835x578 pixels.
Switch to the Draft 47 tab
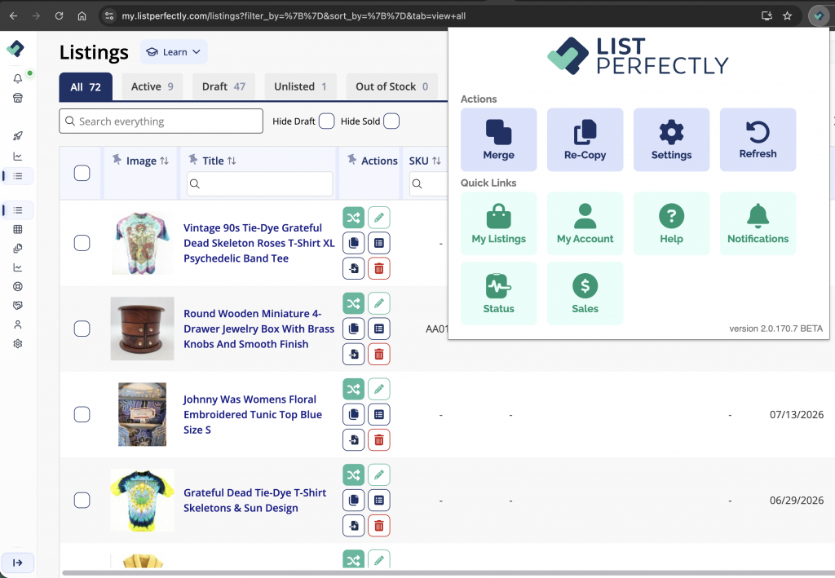(223, 86)
